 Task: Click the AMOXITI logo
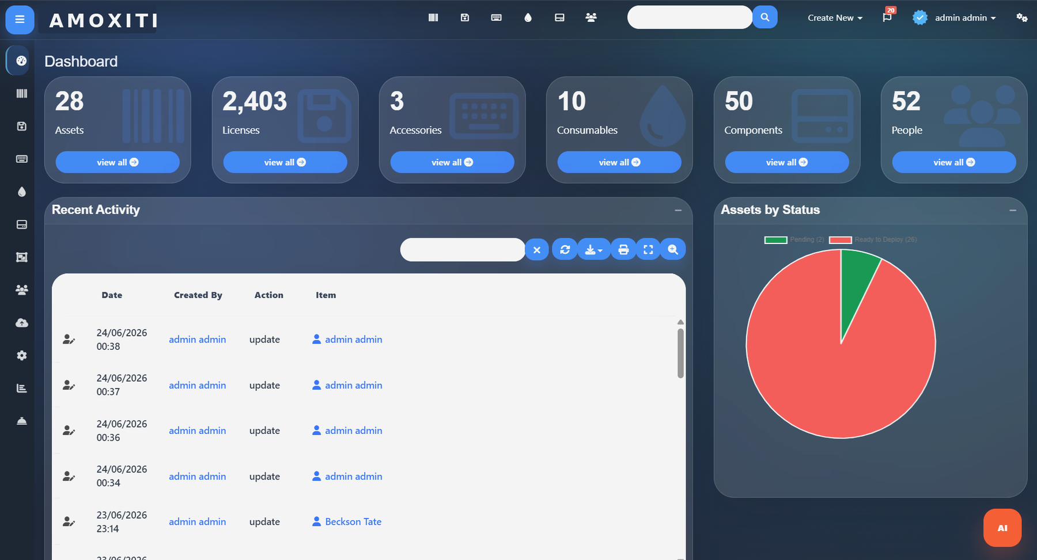click(104, 21)
